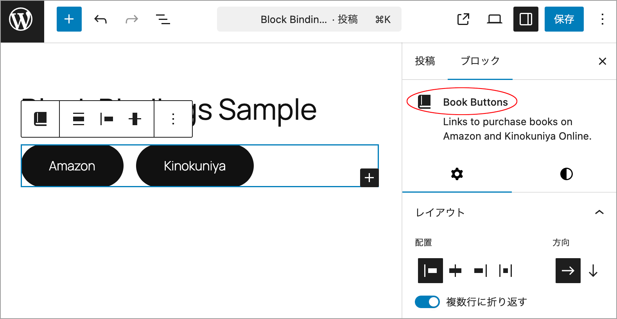Open the document overview list view
This screenshot has width=617, height=319.
(x=163, y=19)
